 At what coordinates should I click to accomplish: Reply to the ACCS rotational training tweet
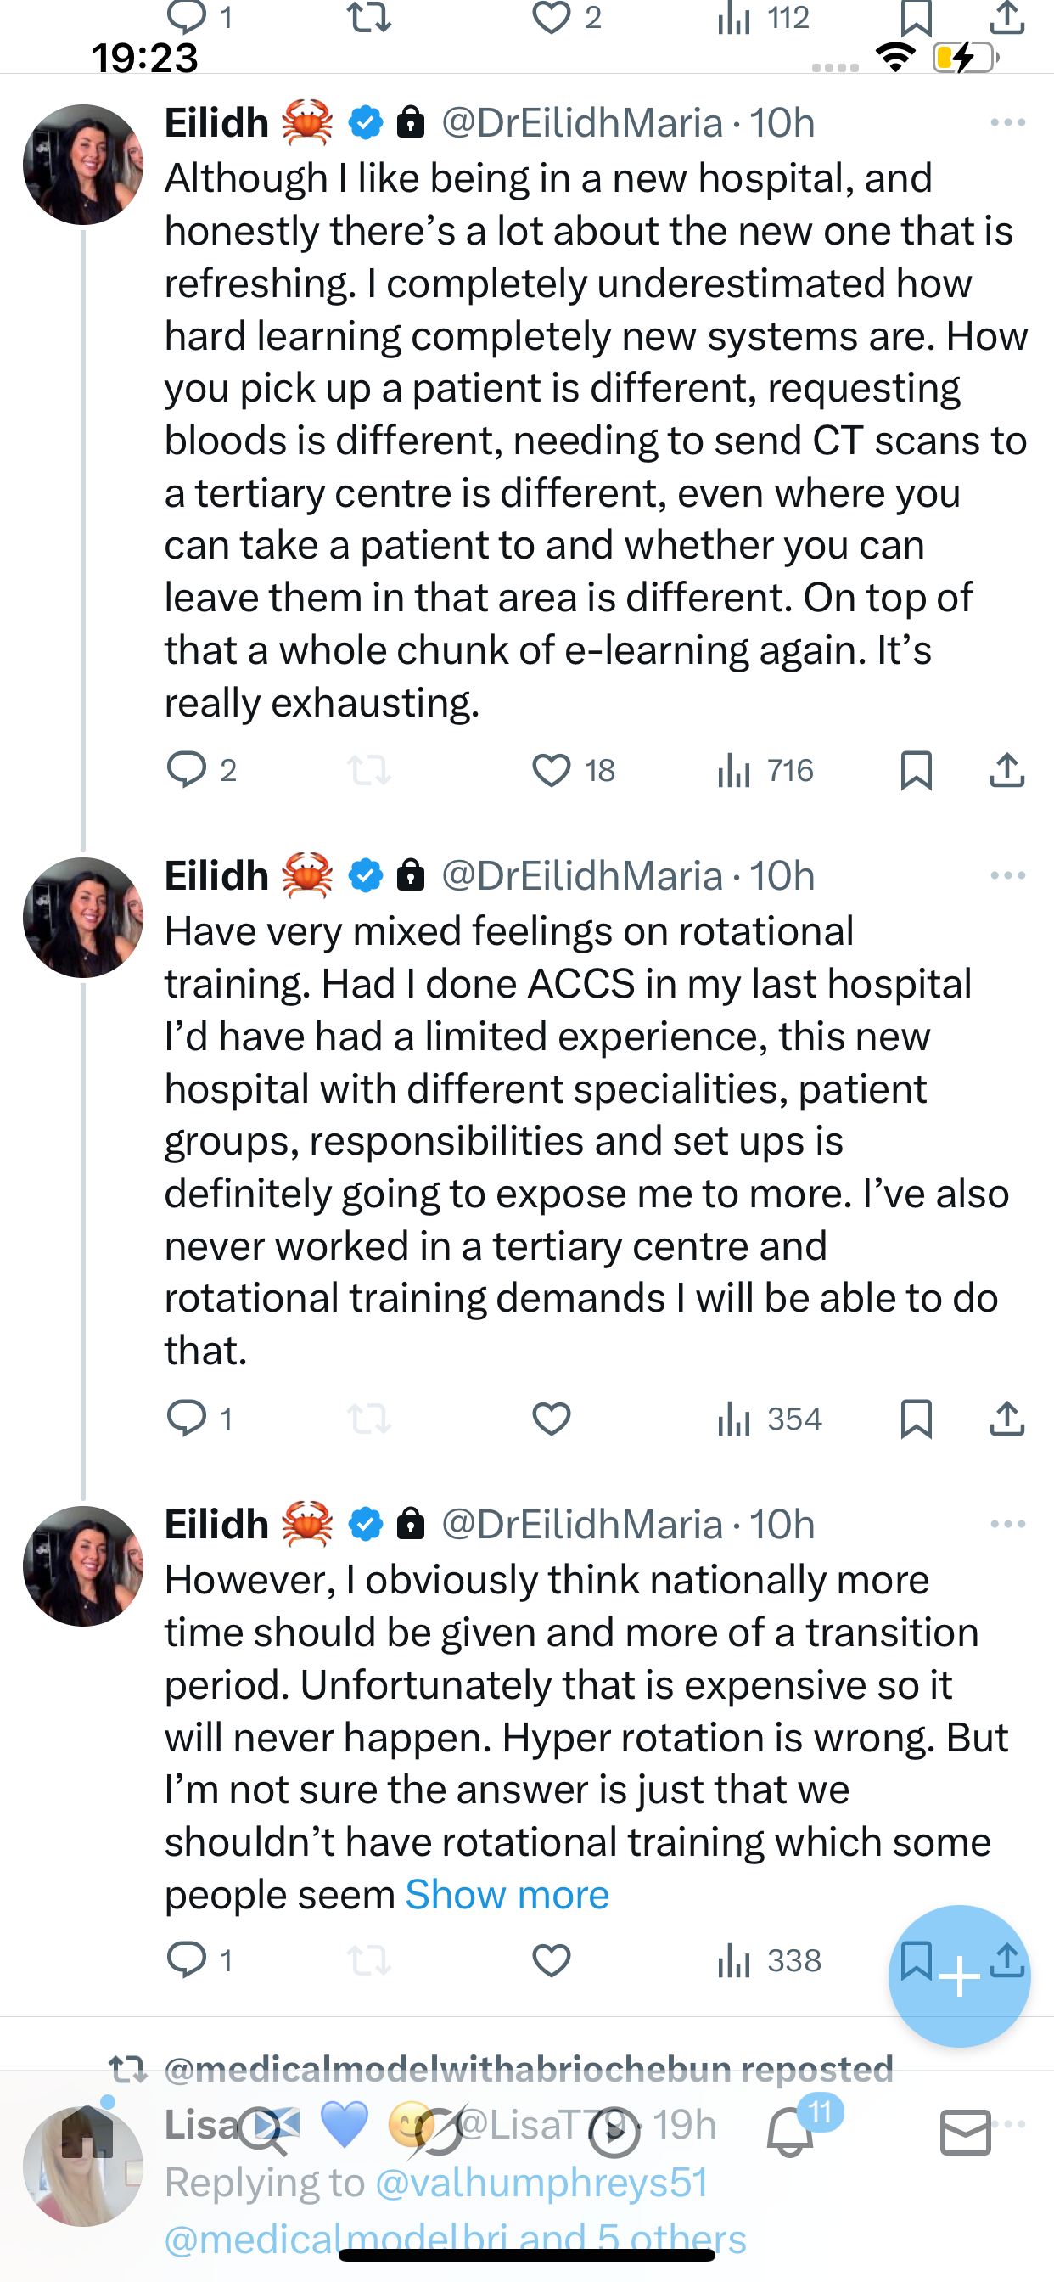[x=187, y=1419]
